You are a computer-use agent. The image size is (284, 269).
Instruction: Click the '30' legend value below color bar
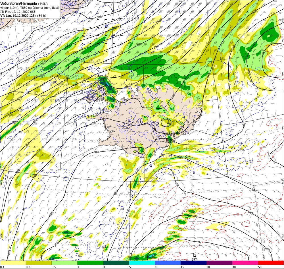pos(234,267)
